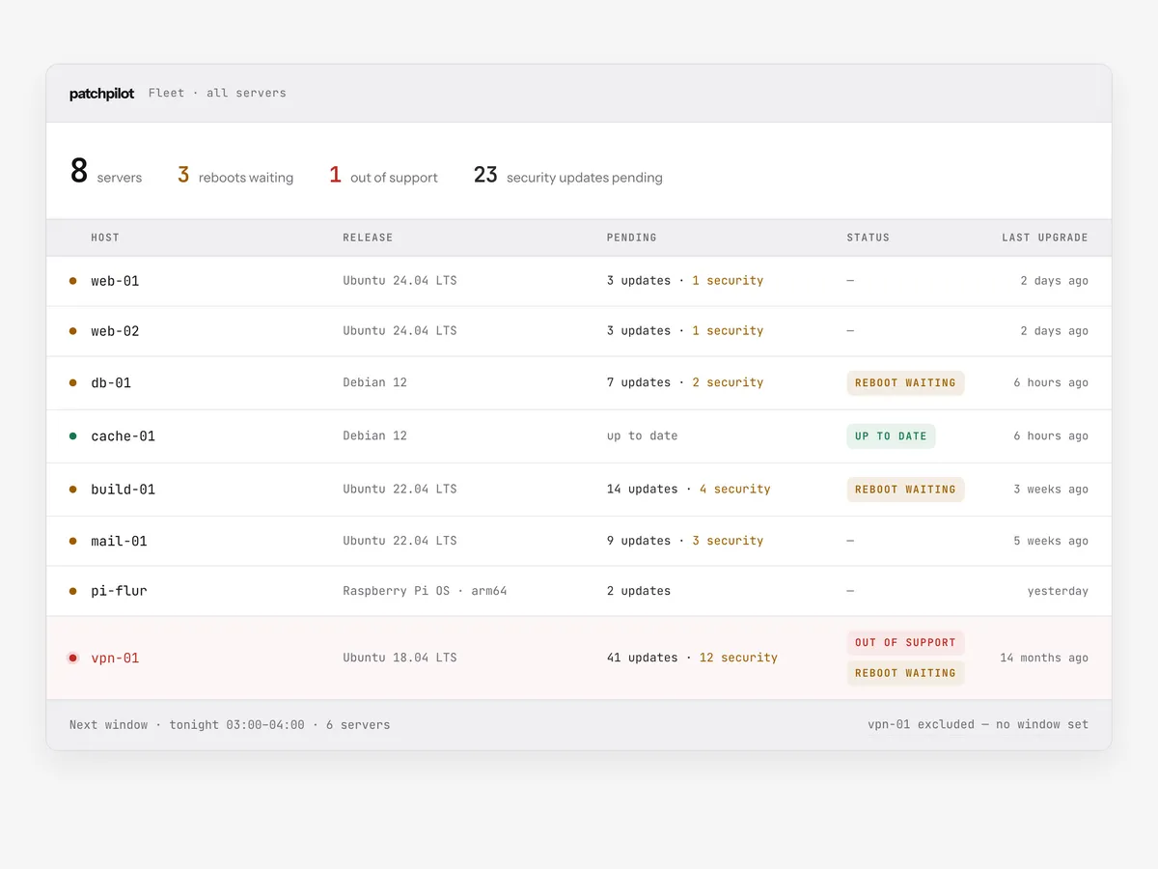Click 'Ubuntu 18.04 LTS' release for vpn-01

(400, 659)
